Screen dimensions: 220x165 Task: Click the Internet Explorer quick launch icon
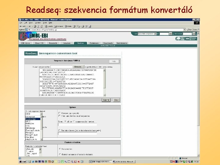click(x=33, y=162)
